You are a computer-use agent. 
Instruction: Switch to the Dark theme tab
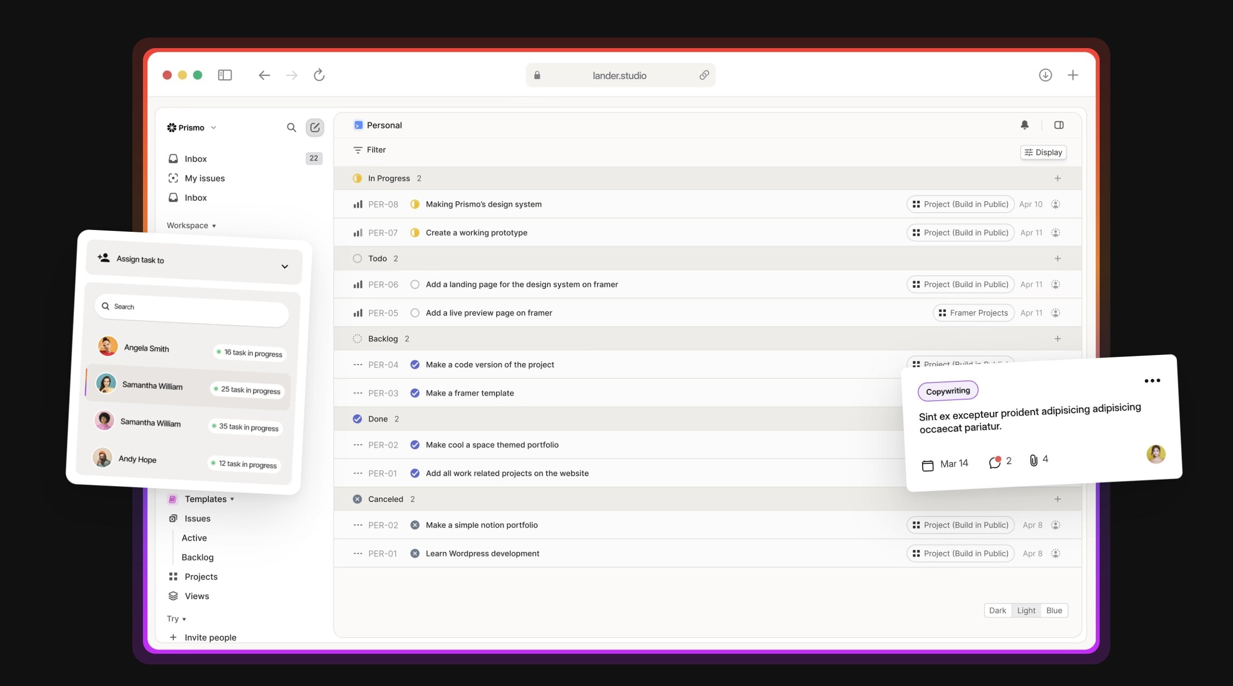997,610
